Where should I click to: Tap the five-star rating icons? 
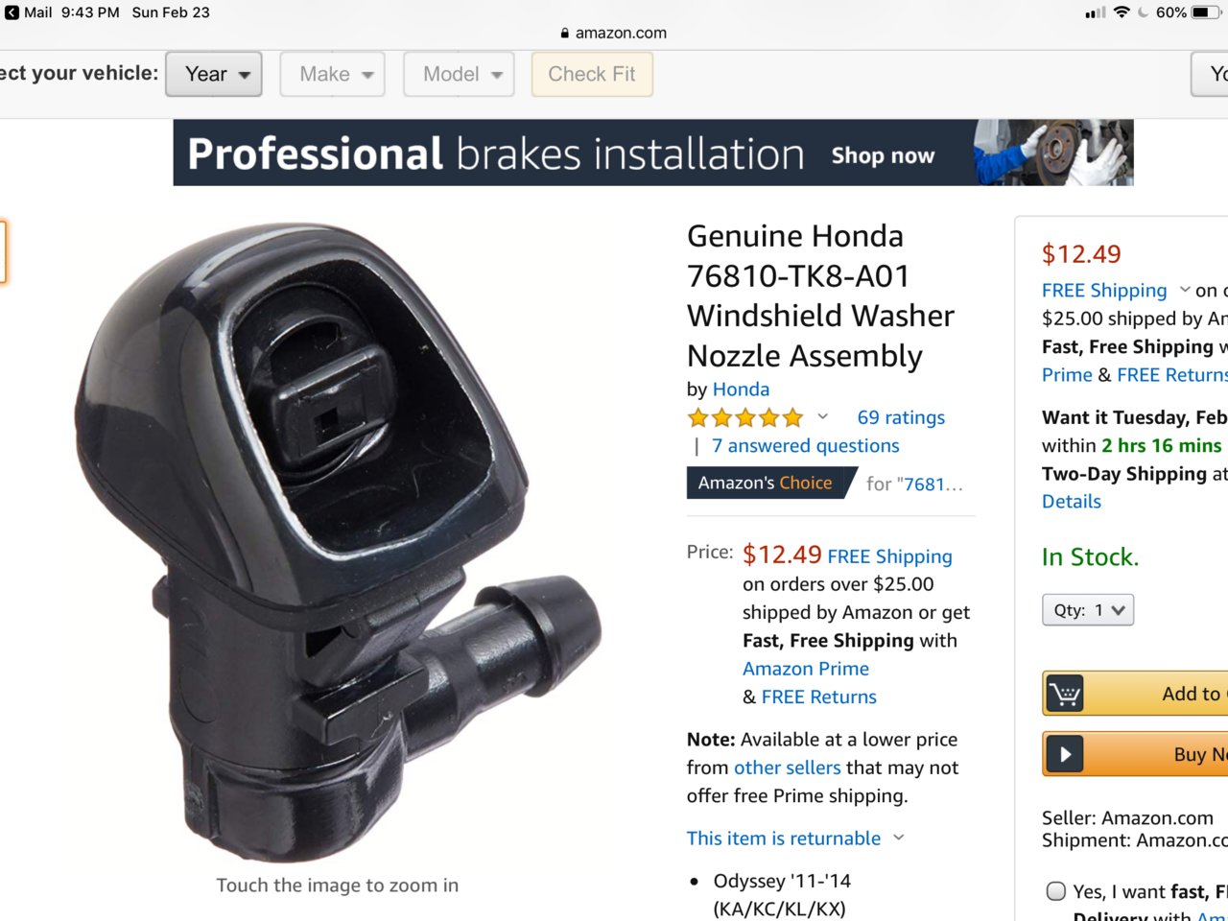745,417
